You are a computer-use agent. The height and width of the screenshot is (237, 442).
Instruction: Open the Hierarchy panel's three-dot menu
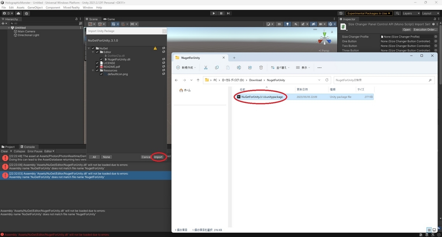(81, 19)
